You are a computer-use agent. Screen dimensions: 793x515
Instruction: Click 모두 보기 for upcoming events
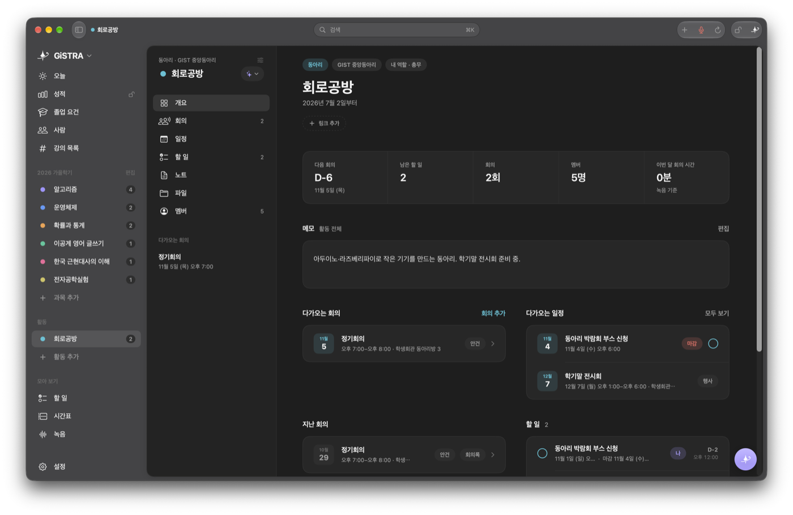coord(717,313)
